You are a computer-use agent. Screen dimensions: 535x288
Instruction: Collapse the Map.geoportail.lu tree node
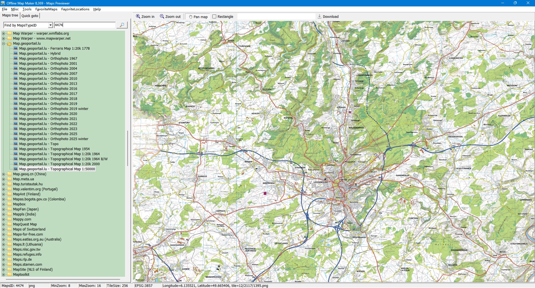tap(4, 44)
